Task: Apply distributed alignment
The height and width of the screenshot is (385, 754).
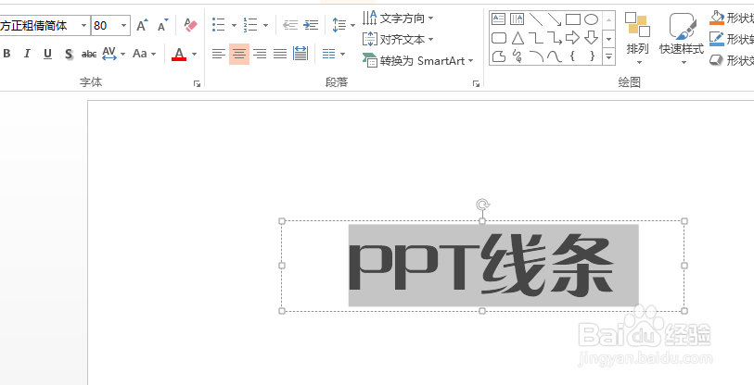Action: pos(300,54)
